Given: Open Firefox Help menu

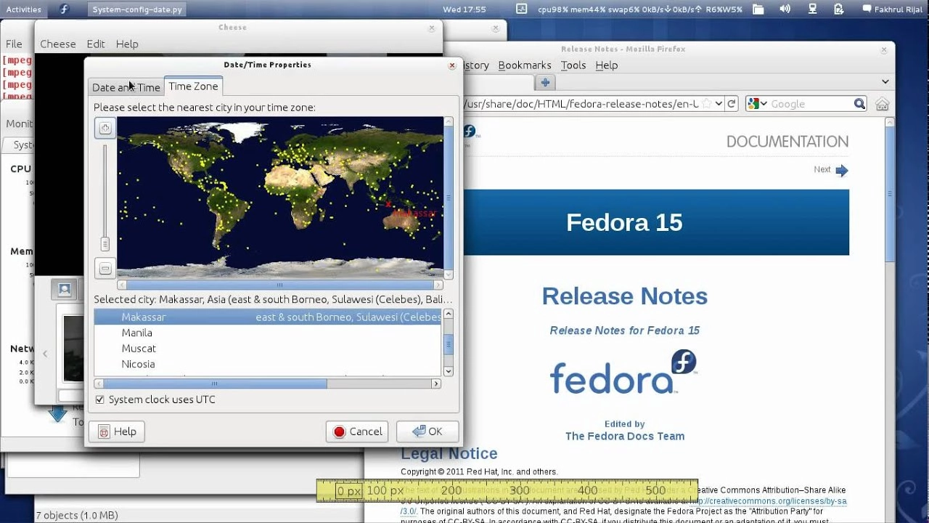Looking at the screenshot, I should 607,65.
